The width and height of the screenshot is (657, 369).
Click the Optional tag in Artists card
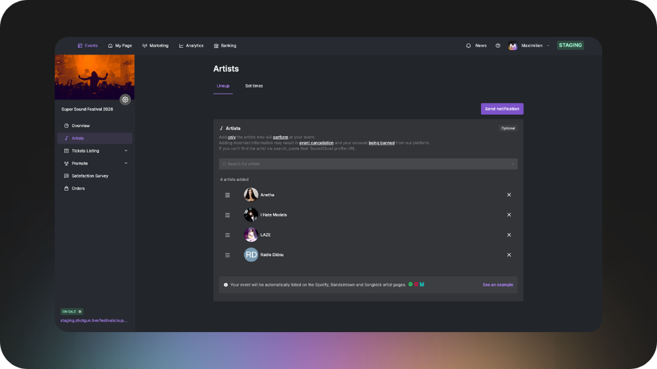point(508,128)
